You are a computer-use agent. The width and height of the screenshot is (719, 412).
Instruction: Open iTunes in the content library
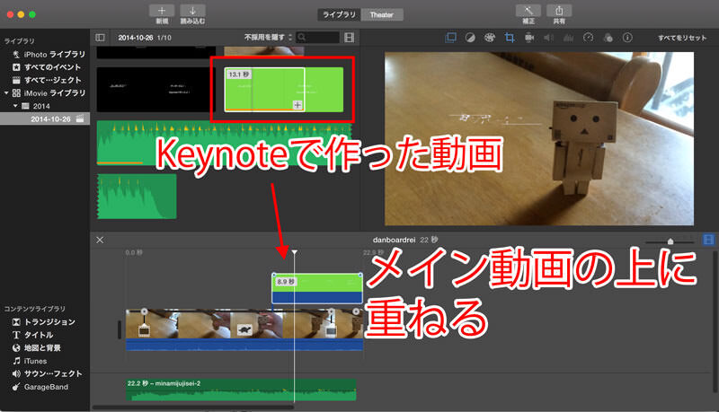click(30, 361)
